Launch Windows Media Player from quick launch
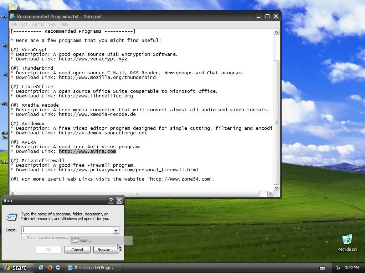 [58, 267]
